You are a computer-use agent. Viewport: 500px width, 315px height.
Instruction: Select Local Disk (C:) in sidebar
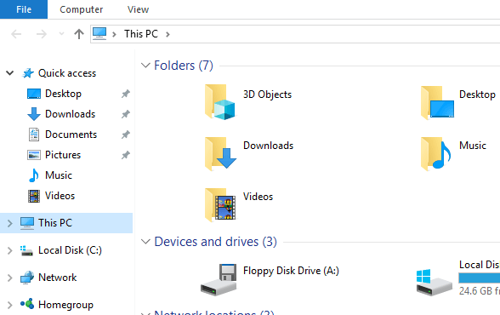point(70,250)
